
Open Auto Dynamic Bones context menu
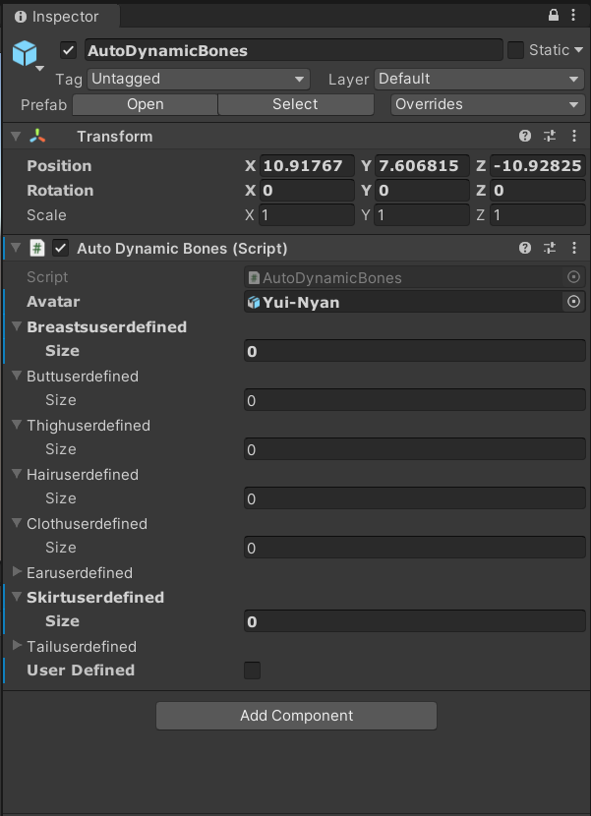[x=574, y=249]
